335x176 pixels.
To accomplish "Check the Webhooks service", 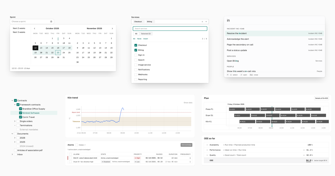I will click(x=136, y=75).
